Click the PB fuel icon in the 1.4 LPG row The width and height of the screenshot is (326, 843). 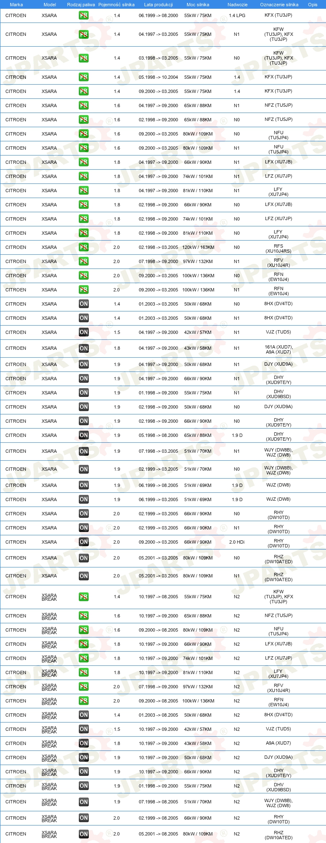(84, 15)
